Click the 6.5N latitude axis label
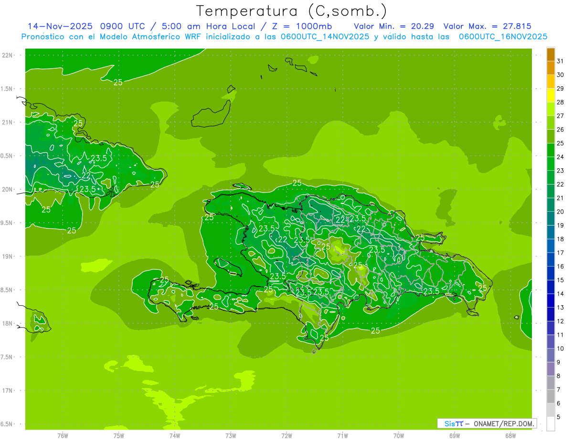This screenshot has height=442, width=573. tap(7, 424)
